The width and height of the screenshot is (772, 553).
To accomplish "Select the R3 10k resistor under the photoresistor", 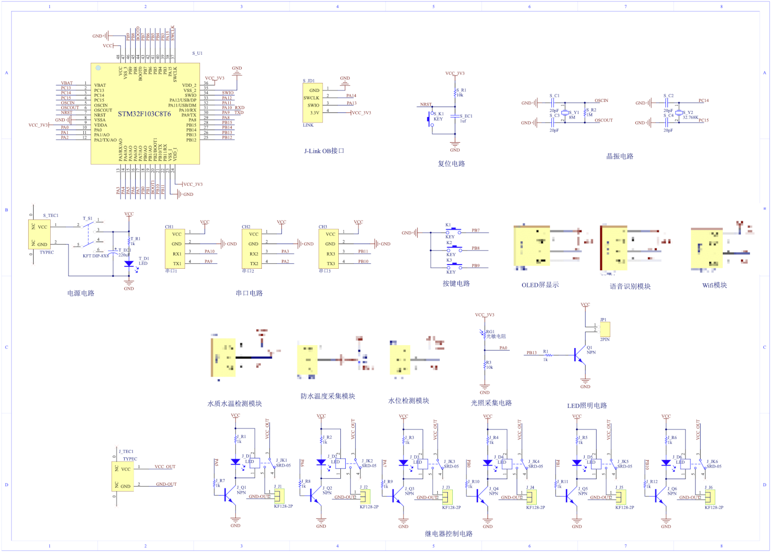I will [485, 365].
